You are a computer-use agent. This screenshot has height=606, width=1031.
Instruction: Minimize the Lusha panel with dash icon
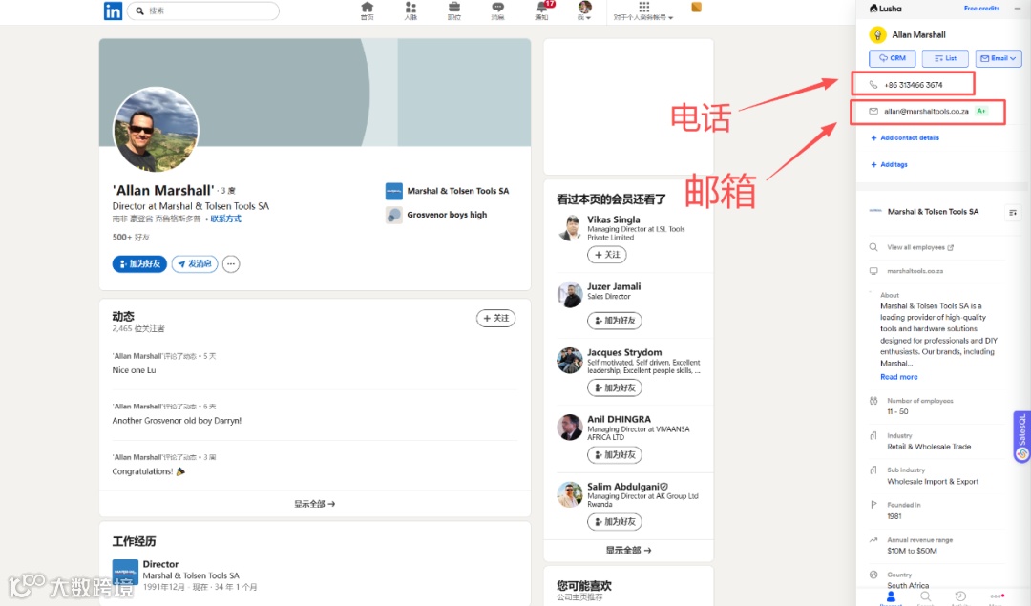click(x=1018, y=9)
